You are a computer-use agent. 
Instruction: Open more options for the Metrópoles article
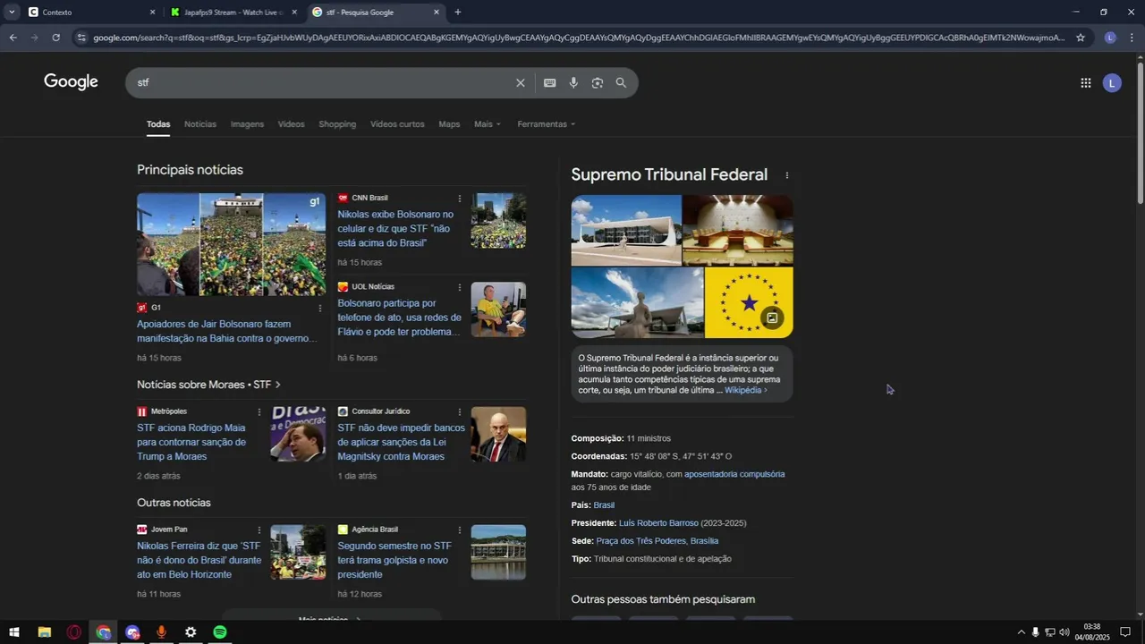click(259, 411)
